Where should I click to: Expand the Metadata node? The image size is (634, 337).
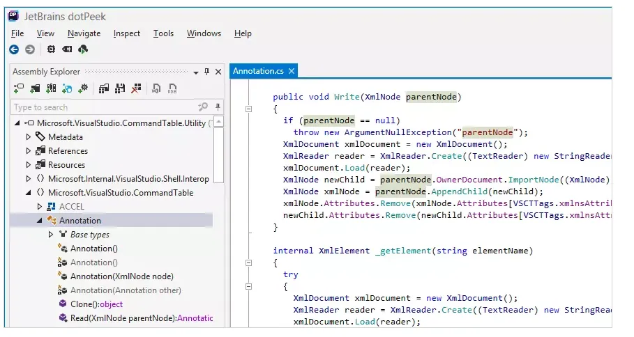pos(29,136)
